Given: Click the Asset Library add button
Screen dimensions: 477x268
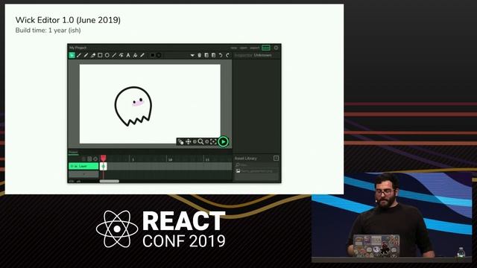Looking at the screenshot, I should [276, 158].
